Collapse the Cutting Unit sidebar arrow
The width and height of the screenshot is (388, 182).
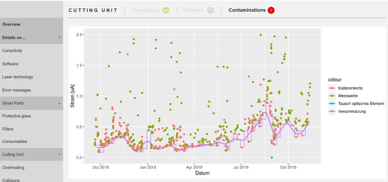(59, 155)
